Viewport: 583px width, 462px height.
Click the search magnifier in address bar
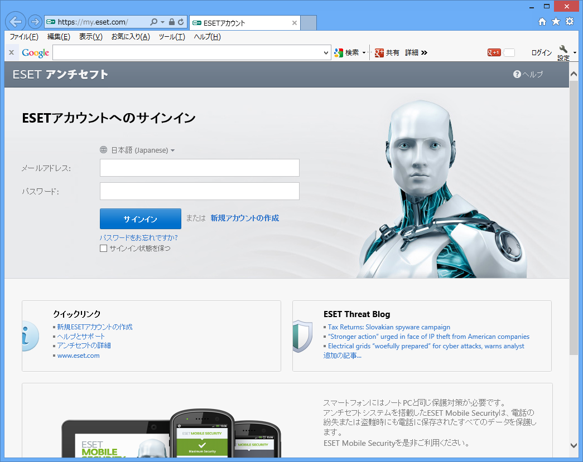(x=153, y=22)
